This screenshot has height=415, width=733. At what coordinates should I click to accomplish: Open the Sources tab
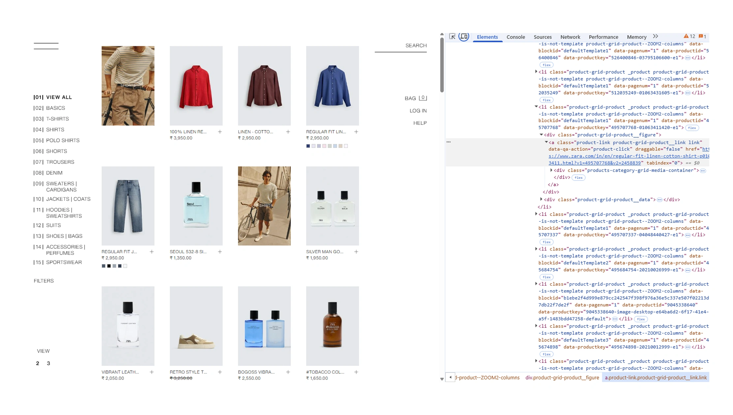coord(542,37)
